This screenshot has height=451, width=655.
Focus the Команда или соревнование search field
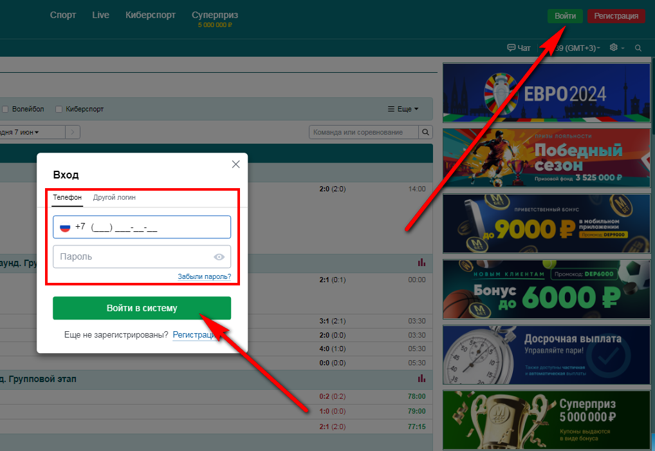click(364, 132)
